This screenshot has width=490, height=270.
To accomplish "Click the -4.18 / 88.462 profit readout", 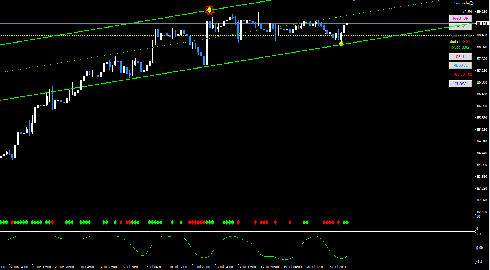I will (x=460, y=74).
